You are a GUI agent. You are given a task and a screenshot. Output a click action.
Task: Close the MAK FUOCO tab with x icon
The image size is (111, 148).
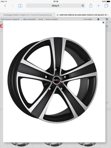[x=57, y=15]
